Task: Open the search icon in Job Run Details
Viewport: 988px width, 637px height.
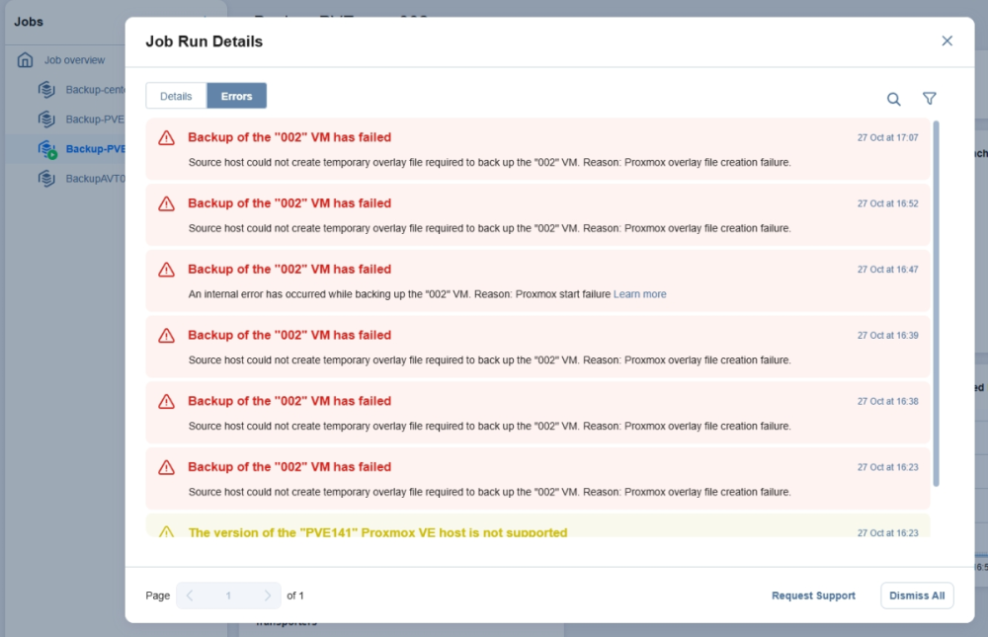Action: point(893,99)
